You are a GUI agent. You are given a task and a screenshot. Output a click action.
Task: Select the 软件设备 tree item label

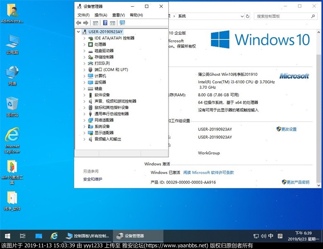pos(102,95)
